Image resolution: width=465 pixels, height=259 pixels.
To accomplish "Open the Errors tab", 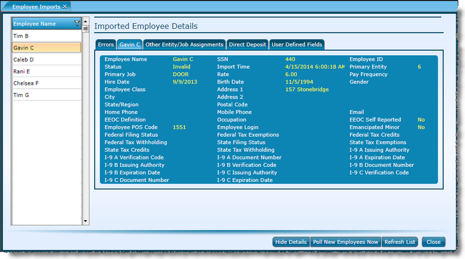I will tap(106, 45).
